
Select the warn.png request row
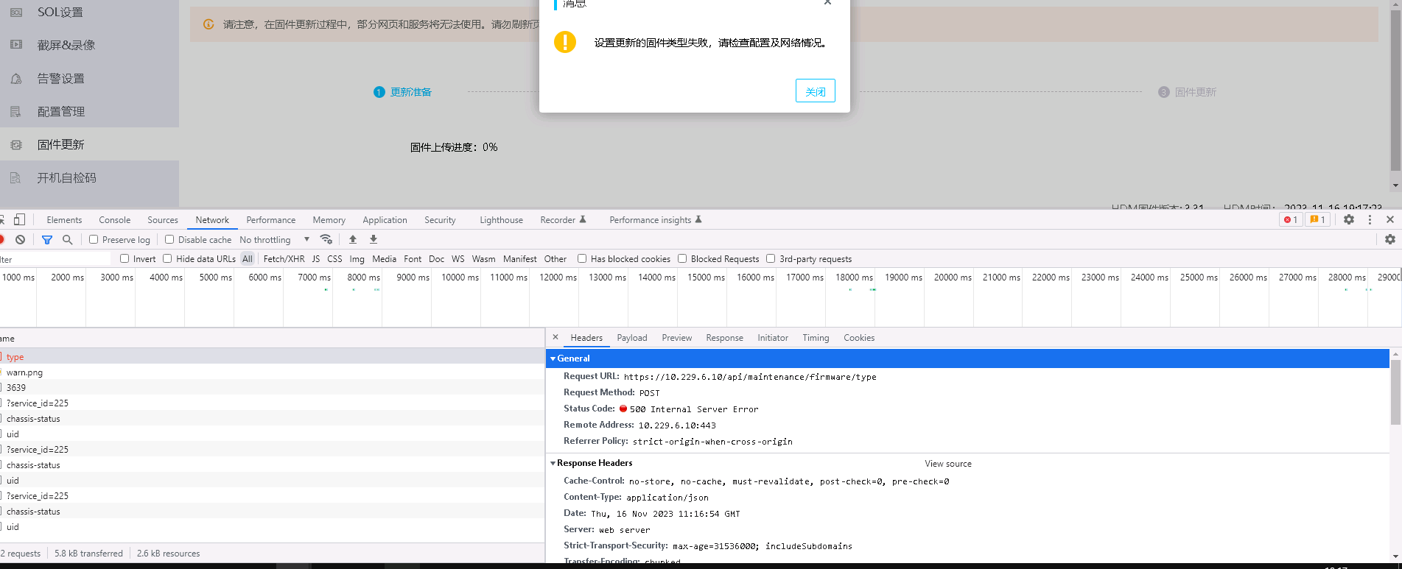272,372
